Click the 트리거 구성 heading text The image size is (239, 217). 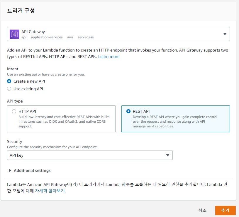pyautogui.click(x=21, y=11)
